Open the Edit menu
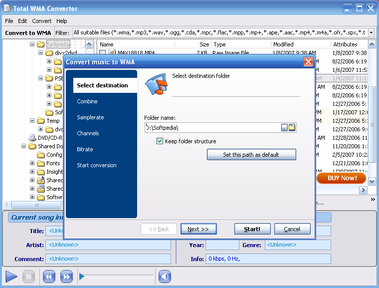The width and height of the screenshot is (379, 288). [x=22, y=21]
